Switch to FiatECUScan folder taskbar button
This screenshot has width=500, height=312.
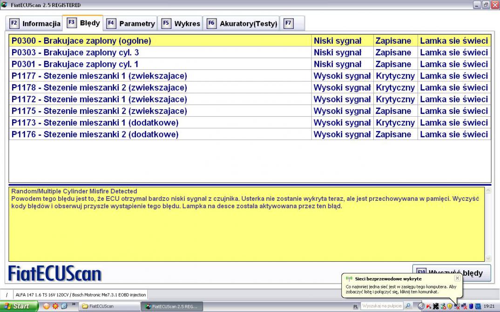[109, 306]
